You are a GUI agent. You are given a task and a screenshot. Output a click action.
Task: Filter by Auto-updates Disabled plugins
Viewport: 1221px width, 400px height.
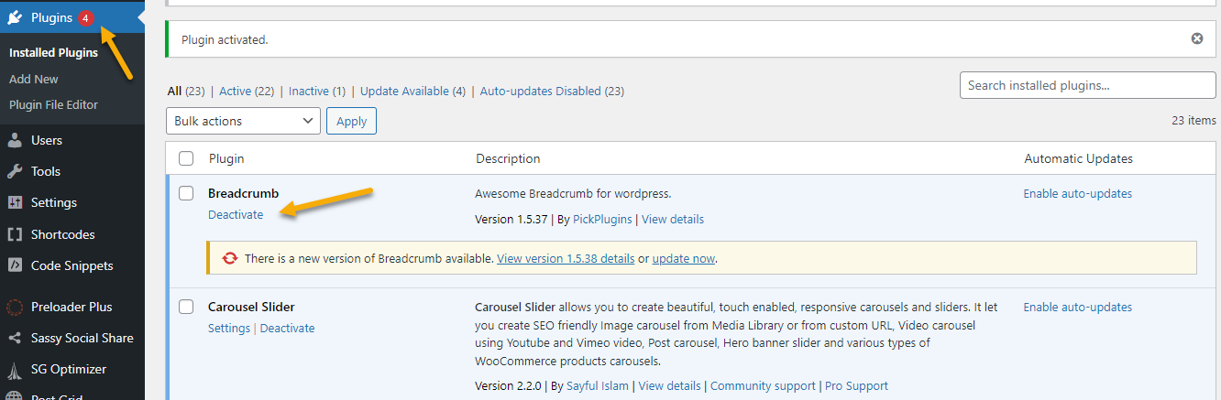(x=541, y=91)
